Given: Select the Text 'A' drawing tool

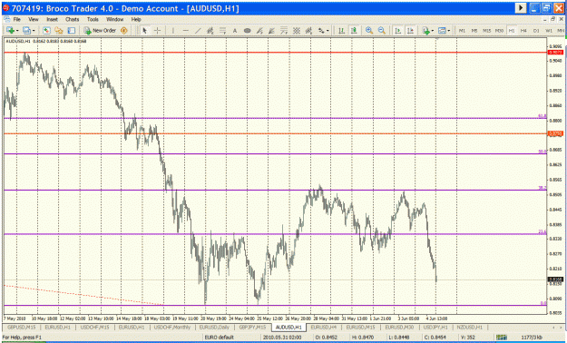Looking at the screenshot, I should pos(235,31).
